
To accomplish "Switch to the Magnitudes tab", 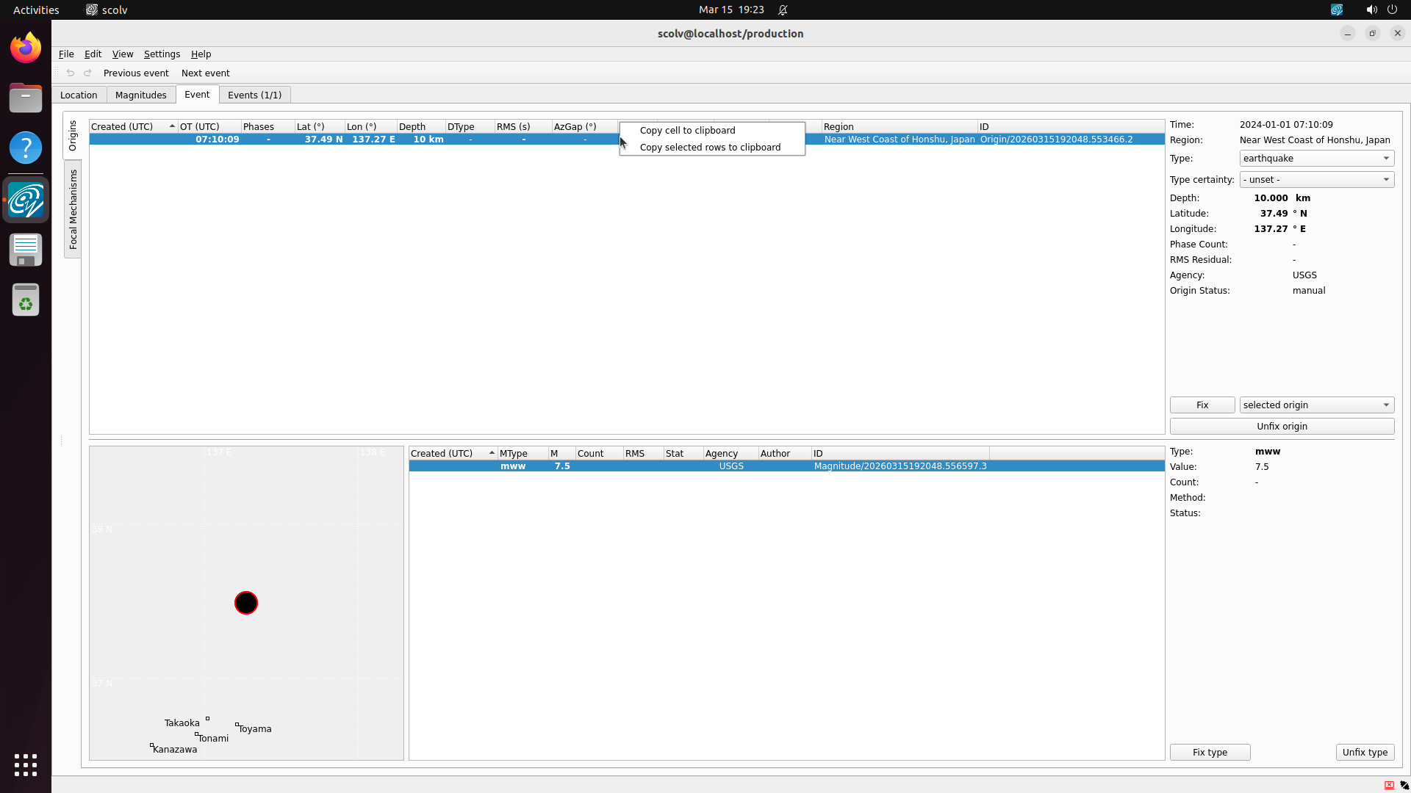I will 141,95.
